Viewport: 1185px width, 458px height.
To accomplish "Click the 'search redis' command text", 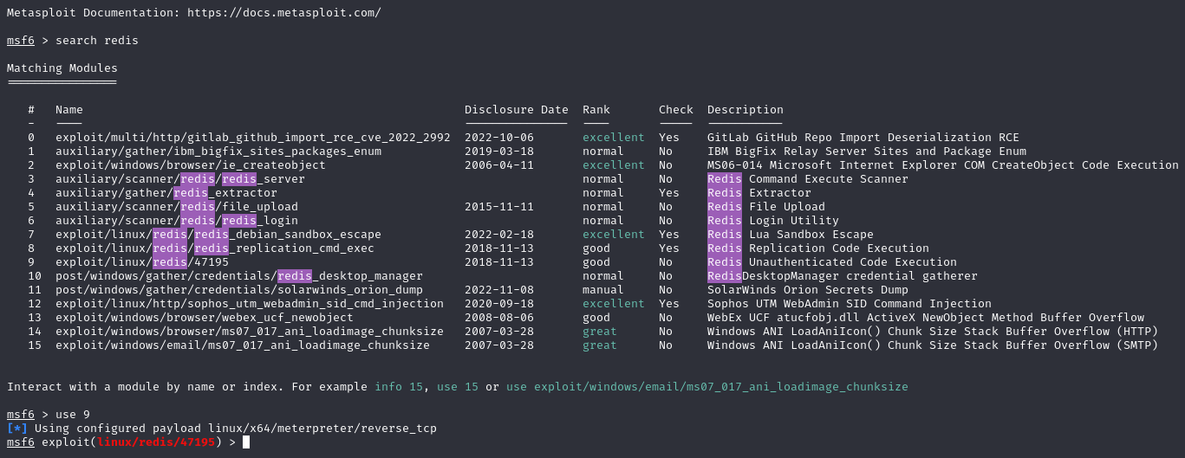I will 97,41.
